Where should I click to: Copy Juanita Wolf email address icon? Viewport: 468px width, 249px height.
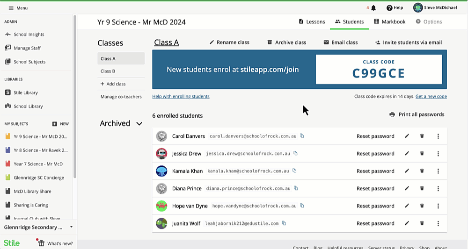[284, 223]
